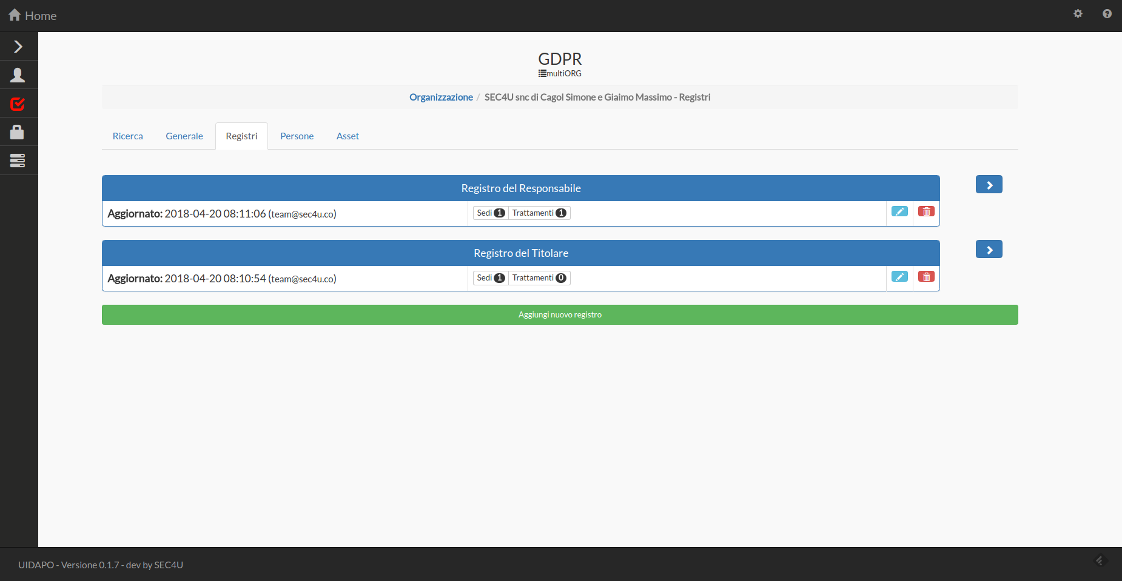Viewport: 1122px width, 581px height.
Task: Switch to the Generale tab
Action: [184, 136]
